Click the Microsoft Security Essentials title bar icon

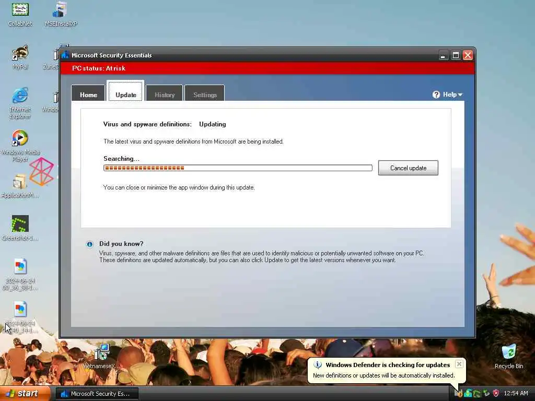click(x=65, y=55)
